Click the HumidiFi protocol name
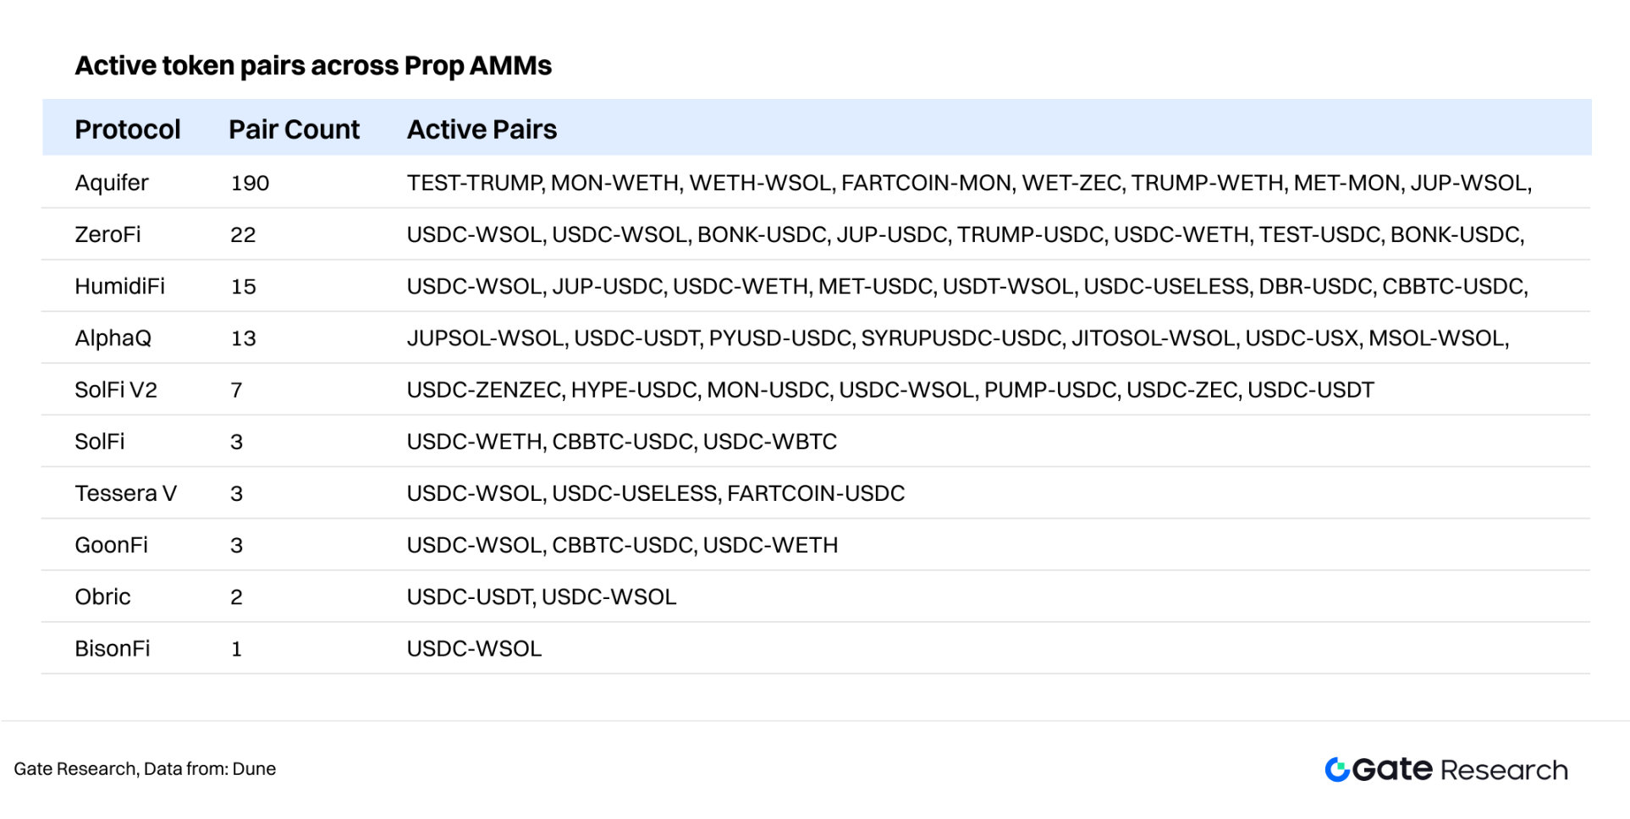 [x=119, y=286]
